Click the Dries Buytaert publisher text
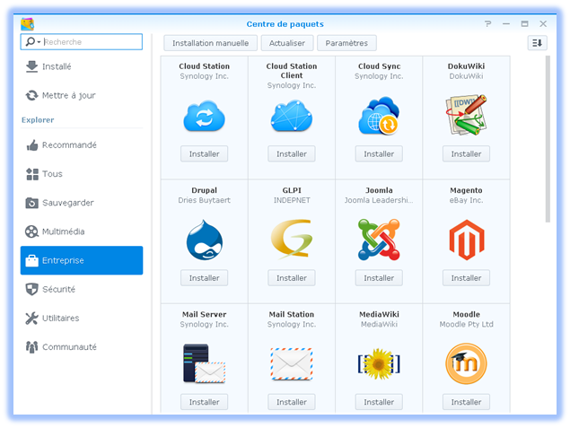The image size is (570, 428). point(205,200)
